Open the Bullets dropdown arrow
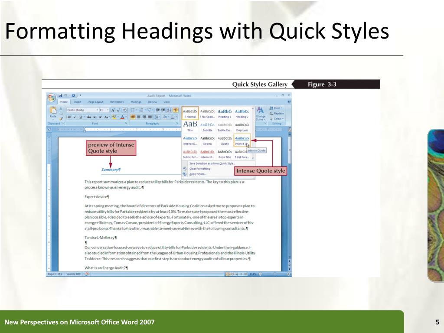Screen dimensions: 444x333 (137, 110)
